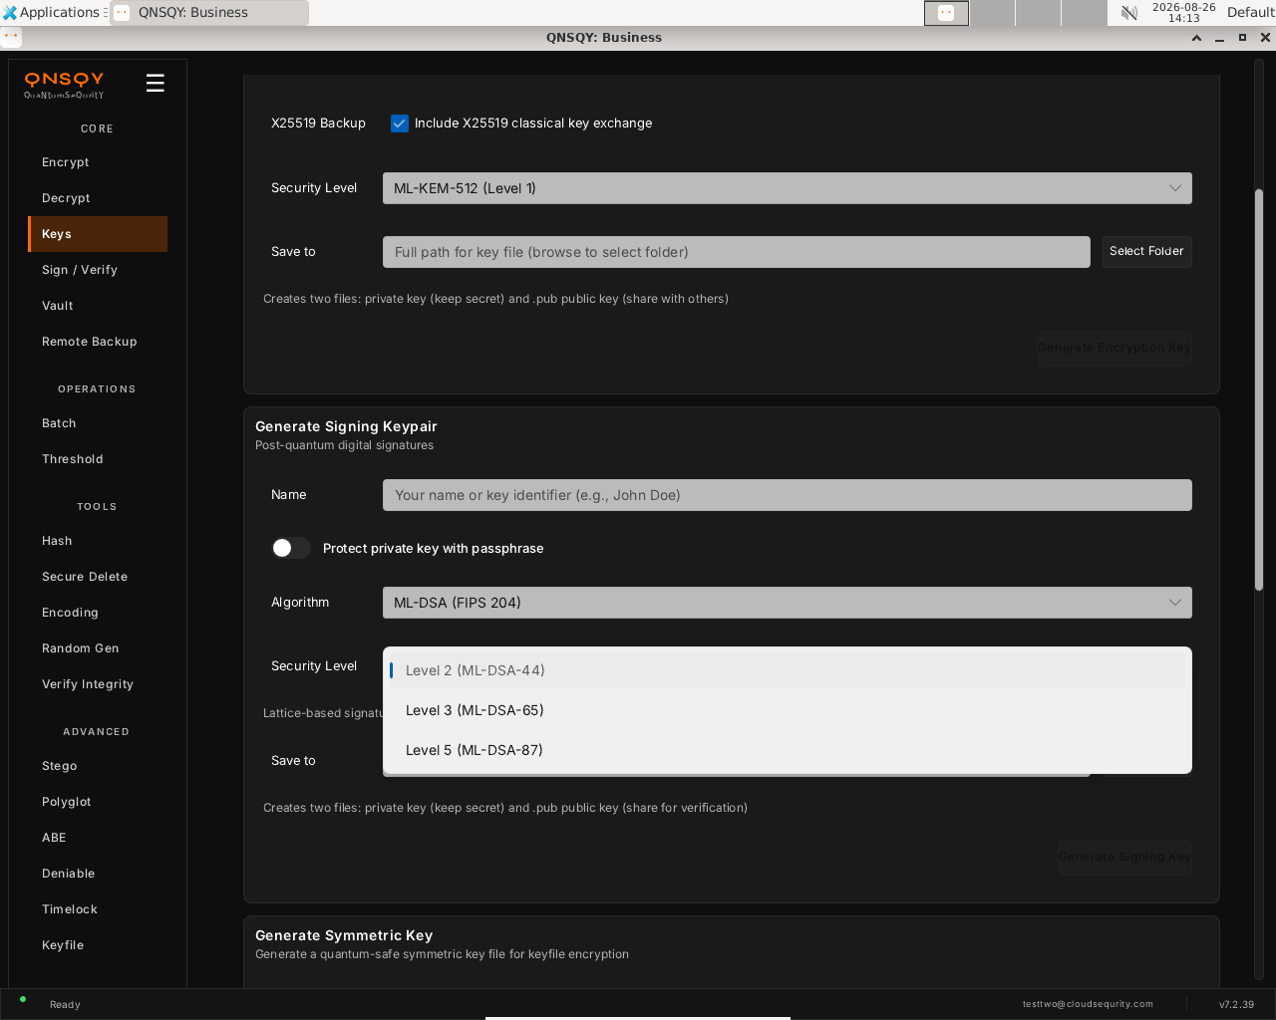Click Generate Encryption Key button
Viewport: 1276px width, 1020px height.
(1115, 348)
